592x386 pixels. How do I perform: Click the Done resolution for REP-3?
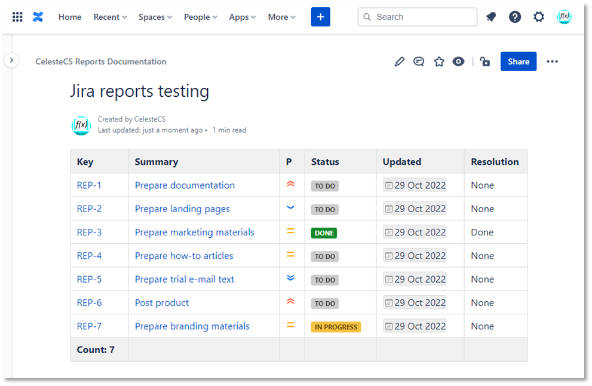pos(482,232)
